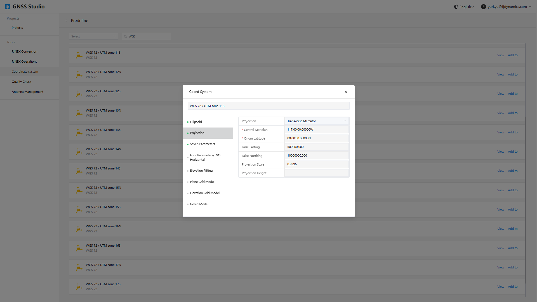Click the user avatar icon
The height and width of the screenshot is (302, 537).
click(483, 7)
